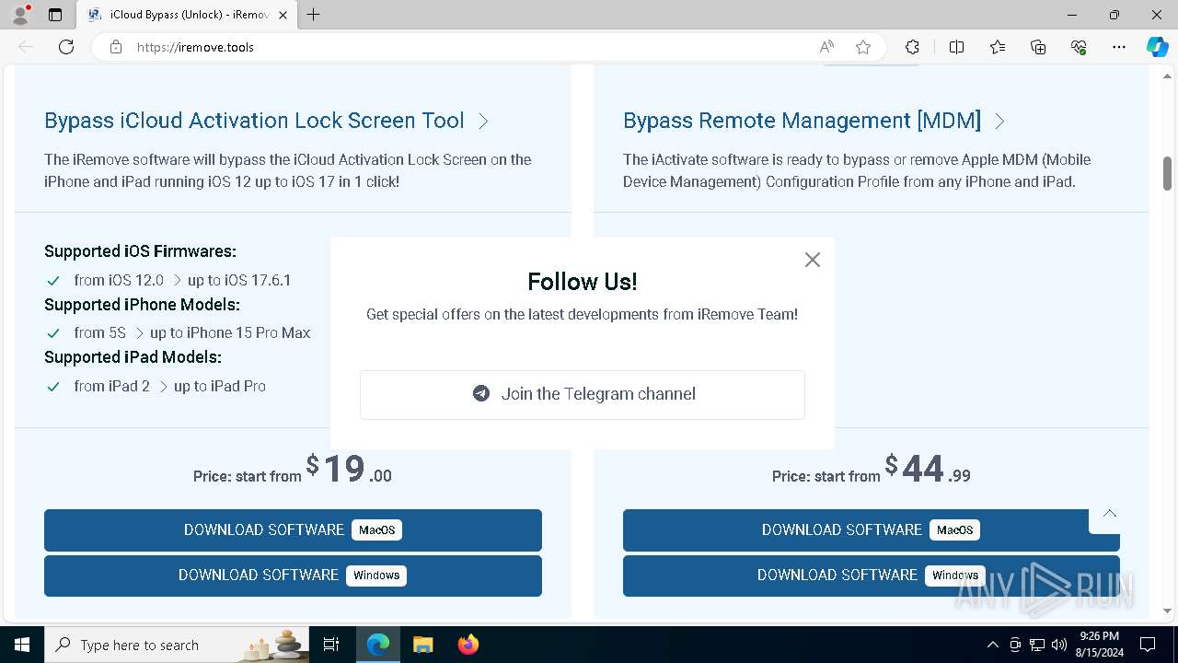Open Read aloud icon
Viewport: 1178px width, 663px height.
coord(826,47)
